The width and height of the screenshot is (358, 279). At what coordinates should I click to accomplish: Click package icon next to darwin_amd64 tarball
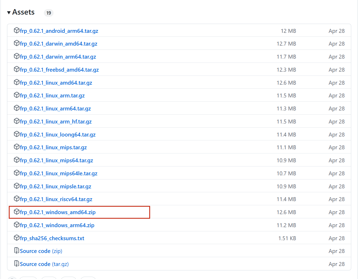pos(17,43)
